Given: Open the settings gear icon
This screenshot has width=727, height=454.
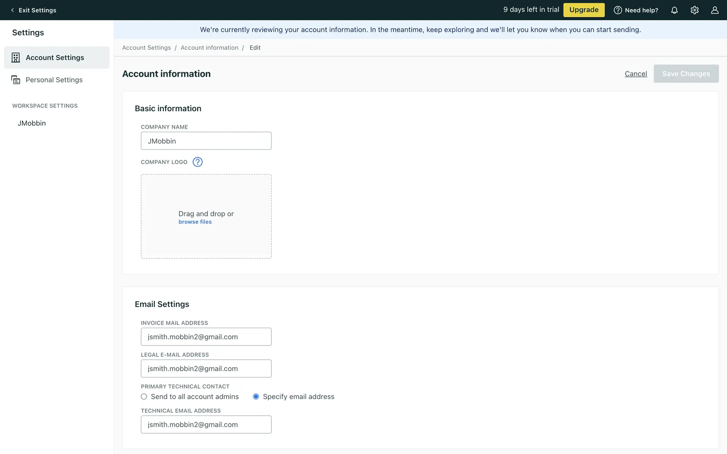Looking at the screenshot, I should (694, 10).
